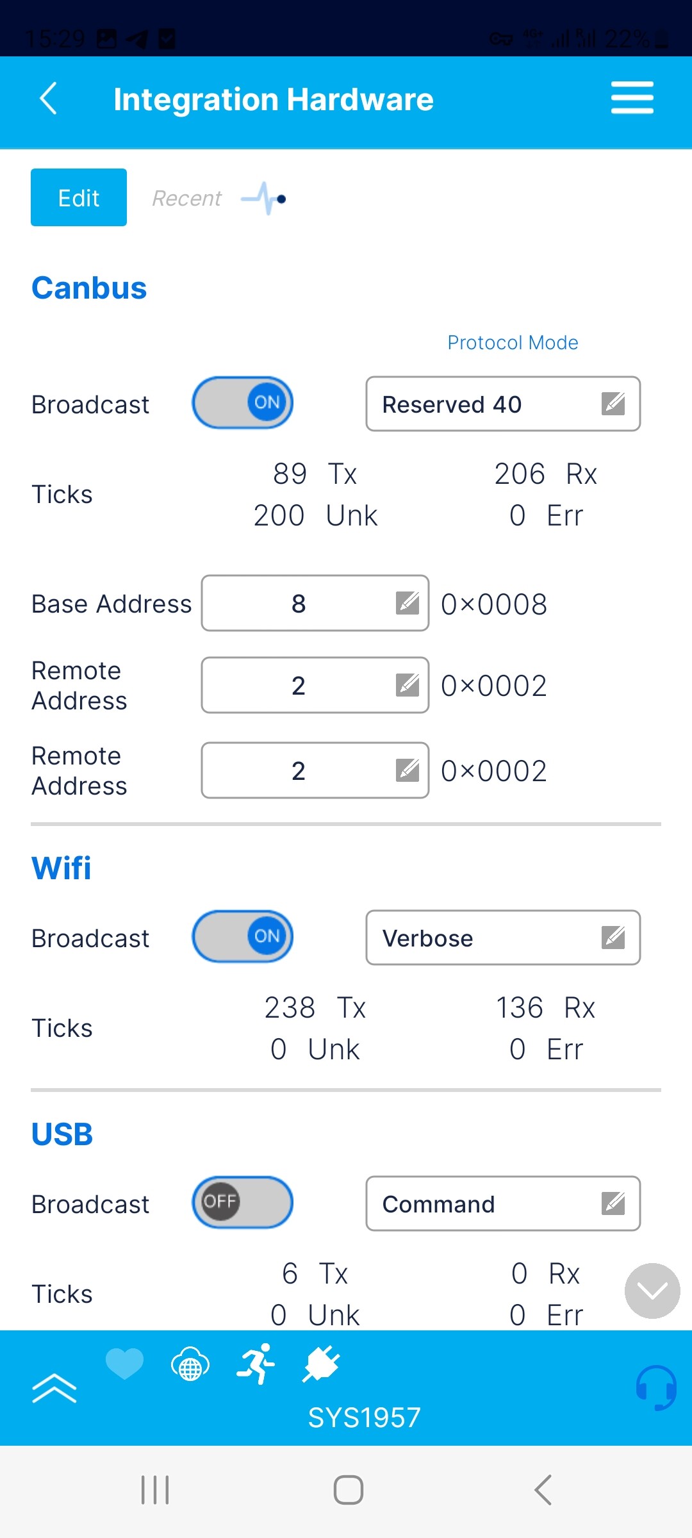The image size is (692, 1538).
Task: Tap the Protocol Mode link
Action: tap(513, 343)
